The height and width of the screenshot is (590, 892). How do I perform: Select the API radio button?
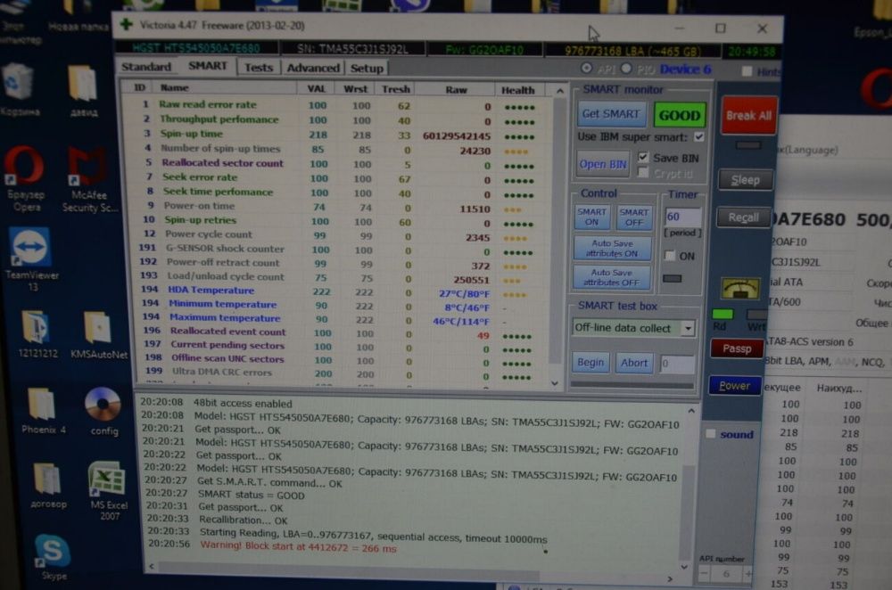[587, 69]
